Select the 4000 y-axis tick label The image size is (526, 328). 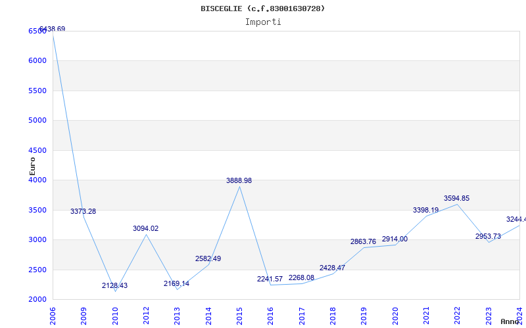click(x=37, y=180)
